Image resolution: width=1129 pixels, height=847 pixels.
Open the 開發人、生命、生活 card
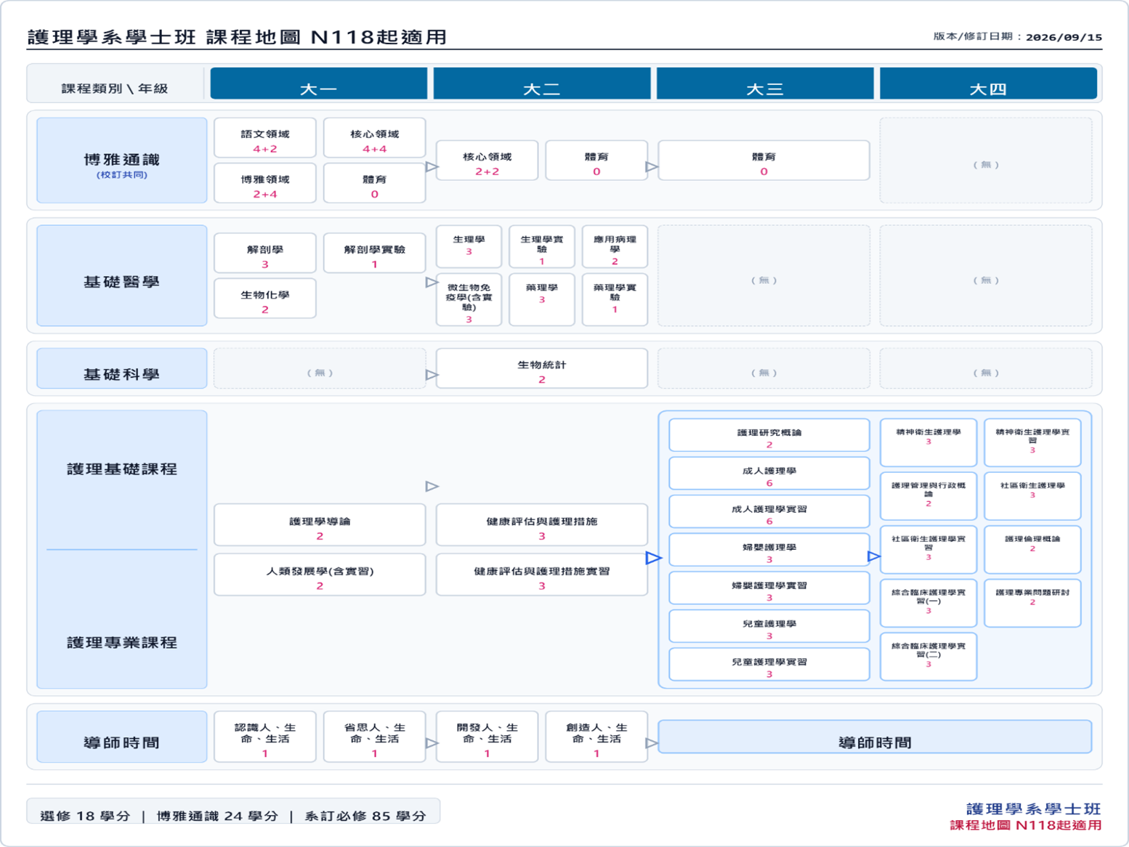487,737
